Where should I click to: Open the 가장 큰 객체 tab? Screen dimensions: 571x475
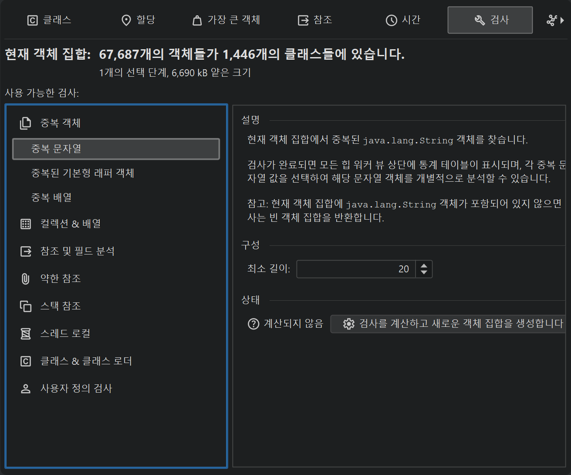point(226,20)
